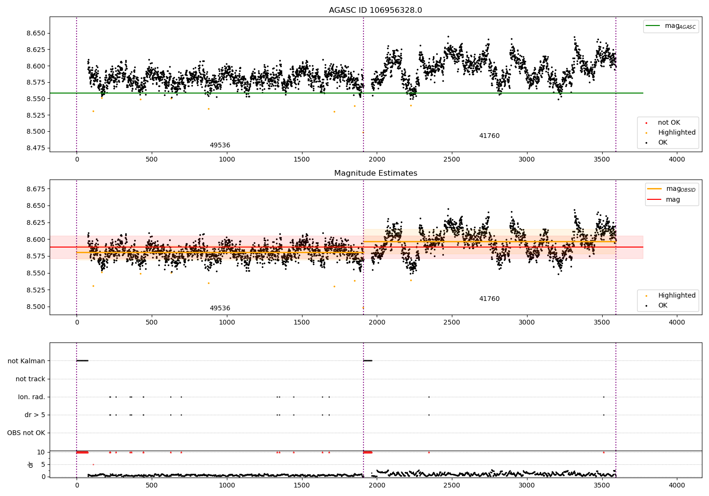Click the red mag legend entry
709x496 pixels.
[x=664, y=199]
